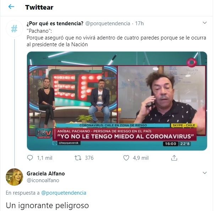The height and width of the screenshot is (211, 217).
Task: Expand options chevron on porquetendencia tweet
Action: (205, 23)
